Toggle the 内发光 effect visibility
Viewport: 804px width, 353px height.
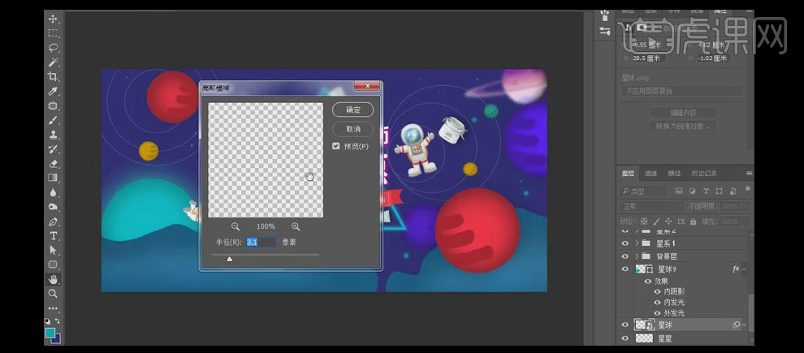coord(657,302)
